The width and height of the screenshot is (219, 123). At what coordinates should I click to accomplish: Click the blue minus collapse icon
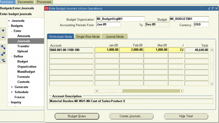pos(3,37)
